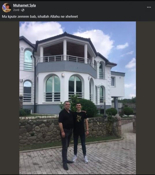Click the gold print on the t-shirt

(79, 118)
